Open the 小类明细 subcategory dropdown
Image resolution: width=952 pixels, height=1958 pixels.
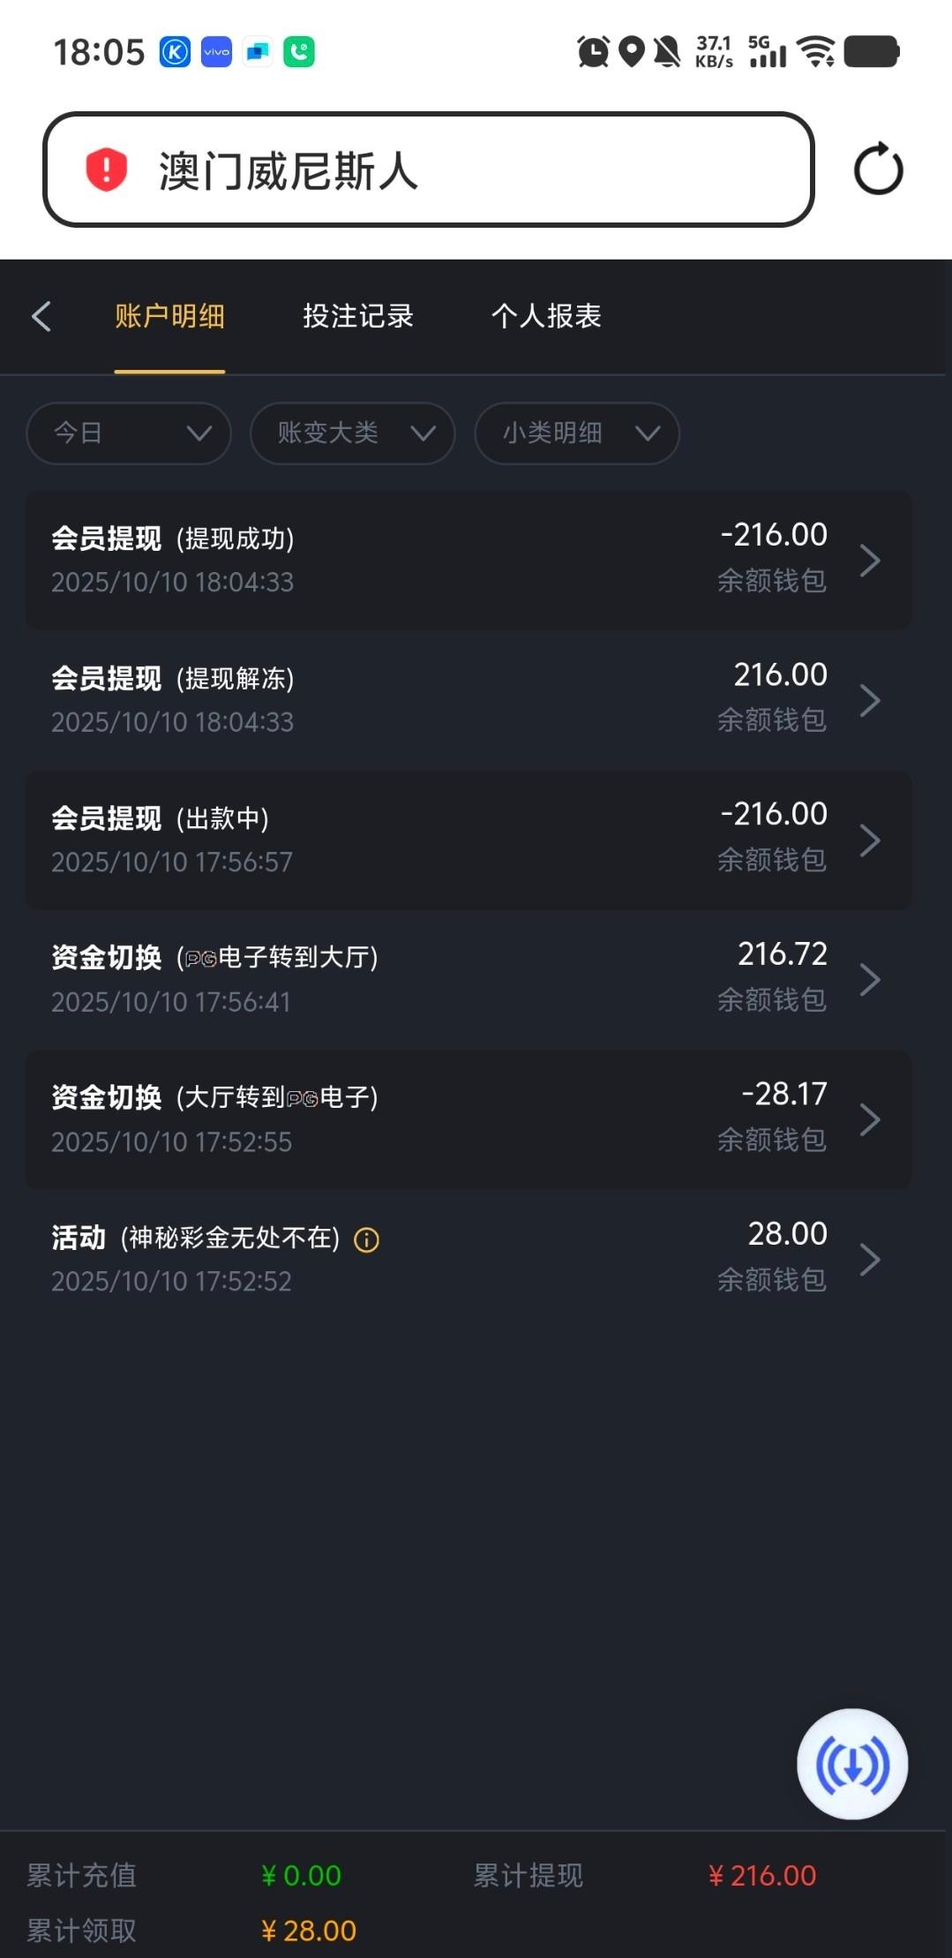click(x=576, y=433)
